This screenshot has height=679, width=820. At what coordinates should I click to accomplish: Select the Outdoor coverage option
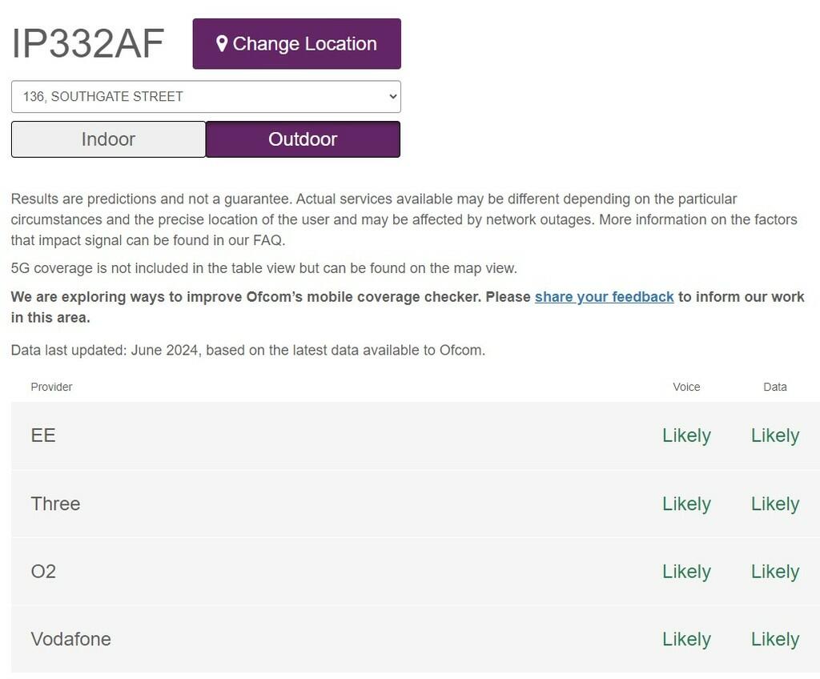[x=303, y=139]
